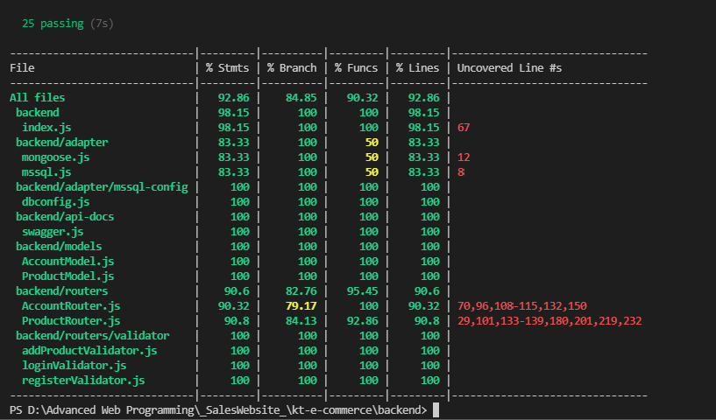
Task: Click the terminal cursor after the PS prompt
Action: (x=436, y=410)
